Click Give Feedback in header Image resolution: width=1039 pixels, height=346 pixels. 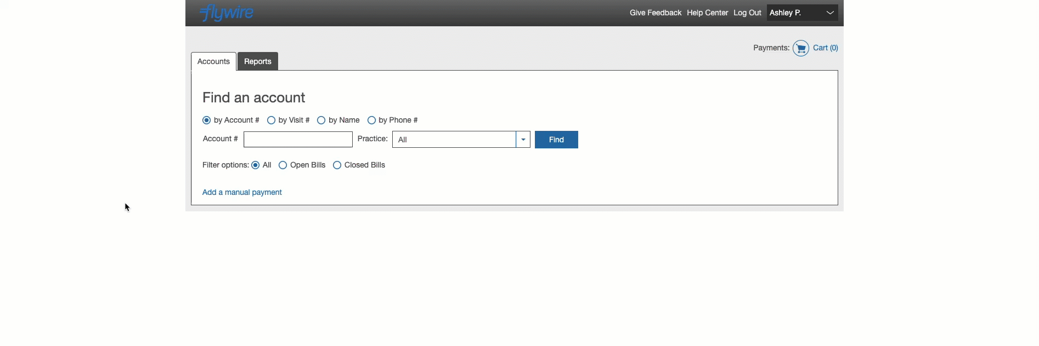click(655, 13)
